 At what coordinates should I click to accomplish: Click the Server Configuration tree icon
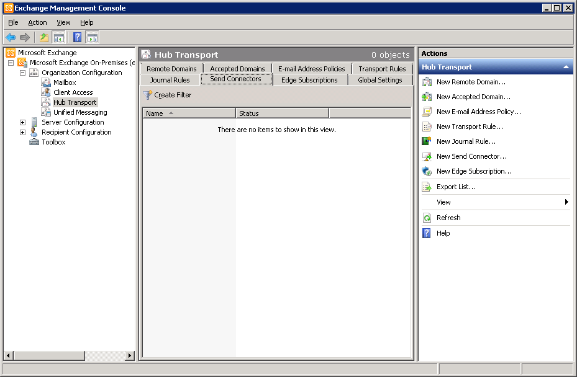tap(34, 122)
